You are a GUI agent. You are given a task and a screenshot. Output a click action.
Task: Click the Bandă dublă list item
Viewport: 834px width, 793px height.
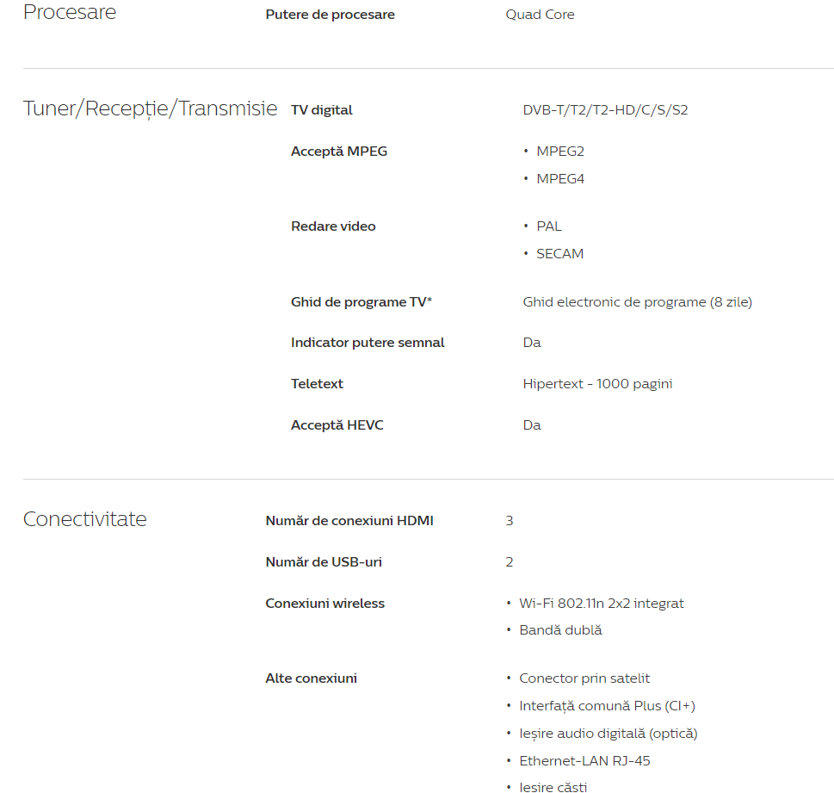[x=560, y=630]
